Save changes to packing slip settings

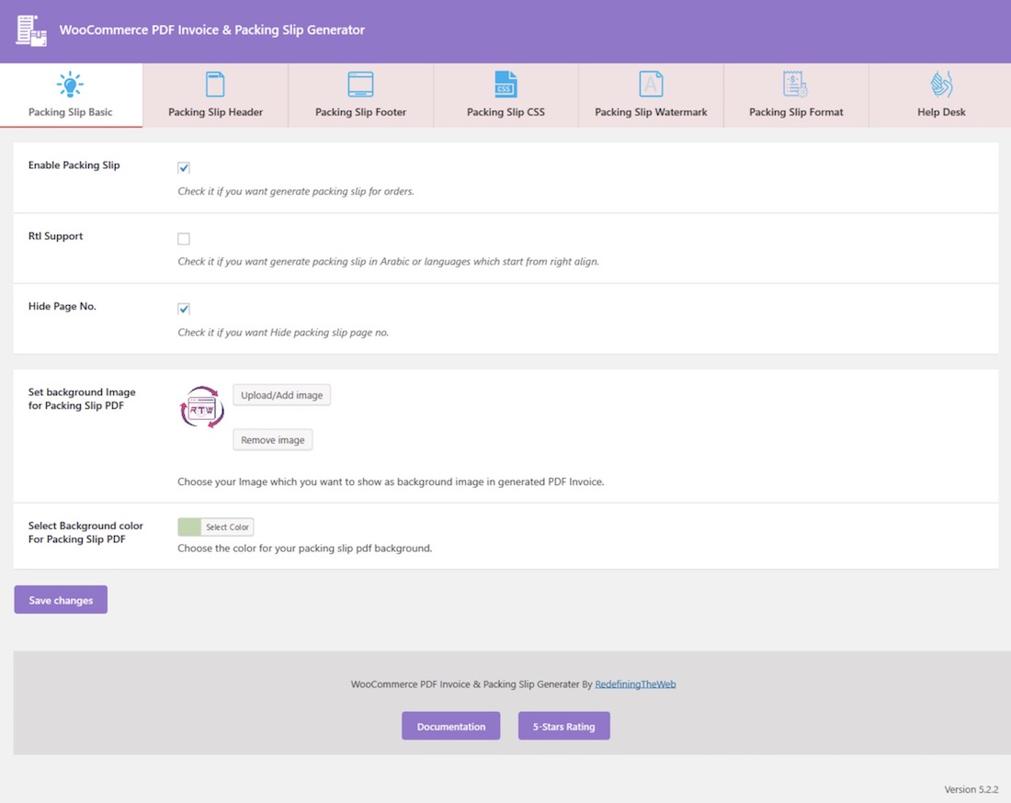click(61, 600)
